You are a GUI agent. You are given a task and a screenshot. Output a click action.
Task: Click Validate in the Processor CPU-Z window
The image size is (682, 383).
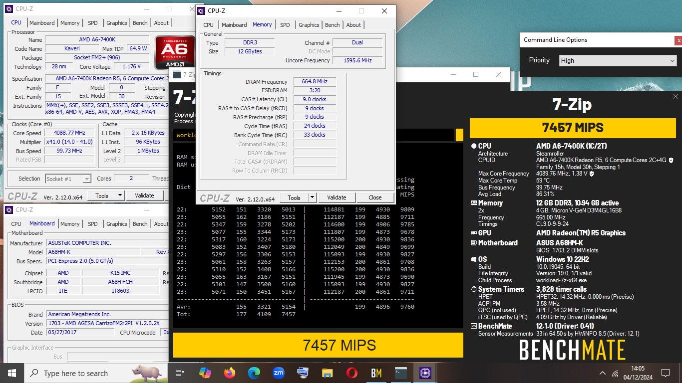[144, 195]
